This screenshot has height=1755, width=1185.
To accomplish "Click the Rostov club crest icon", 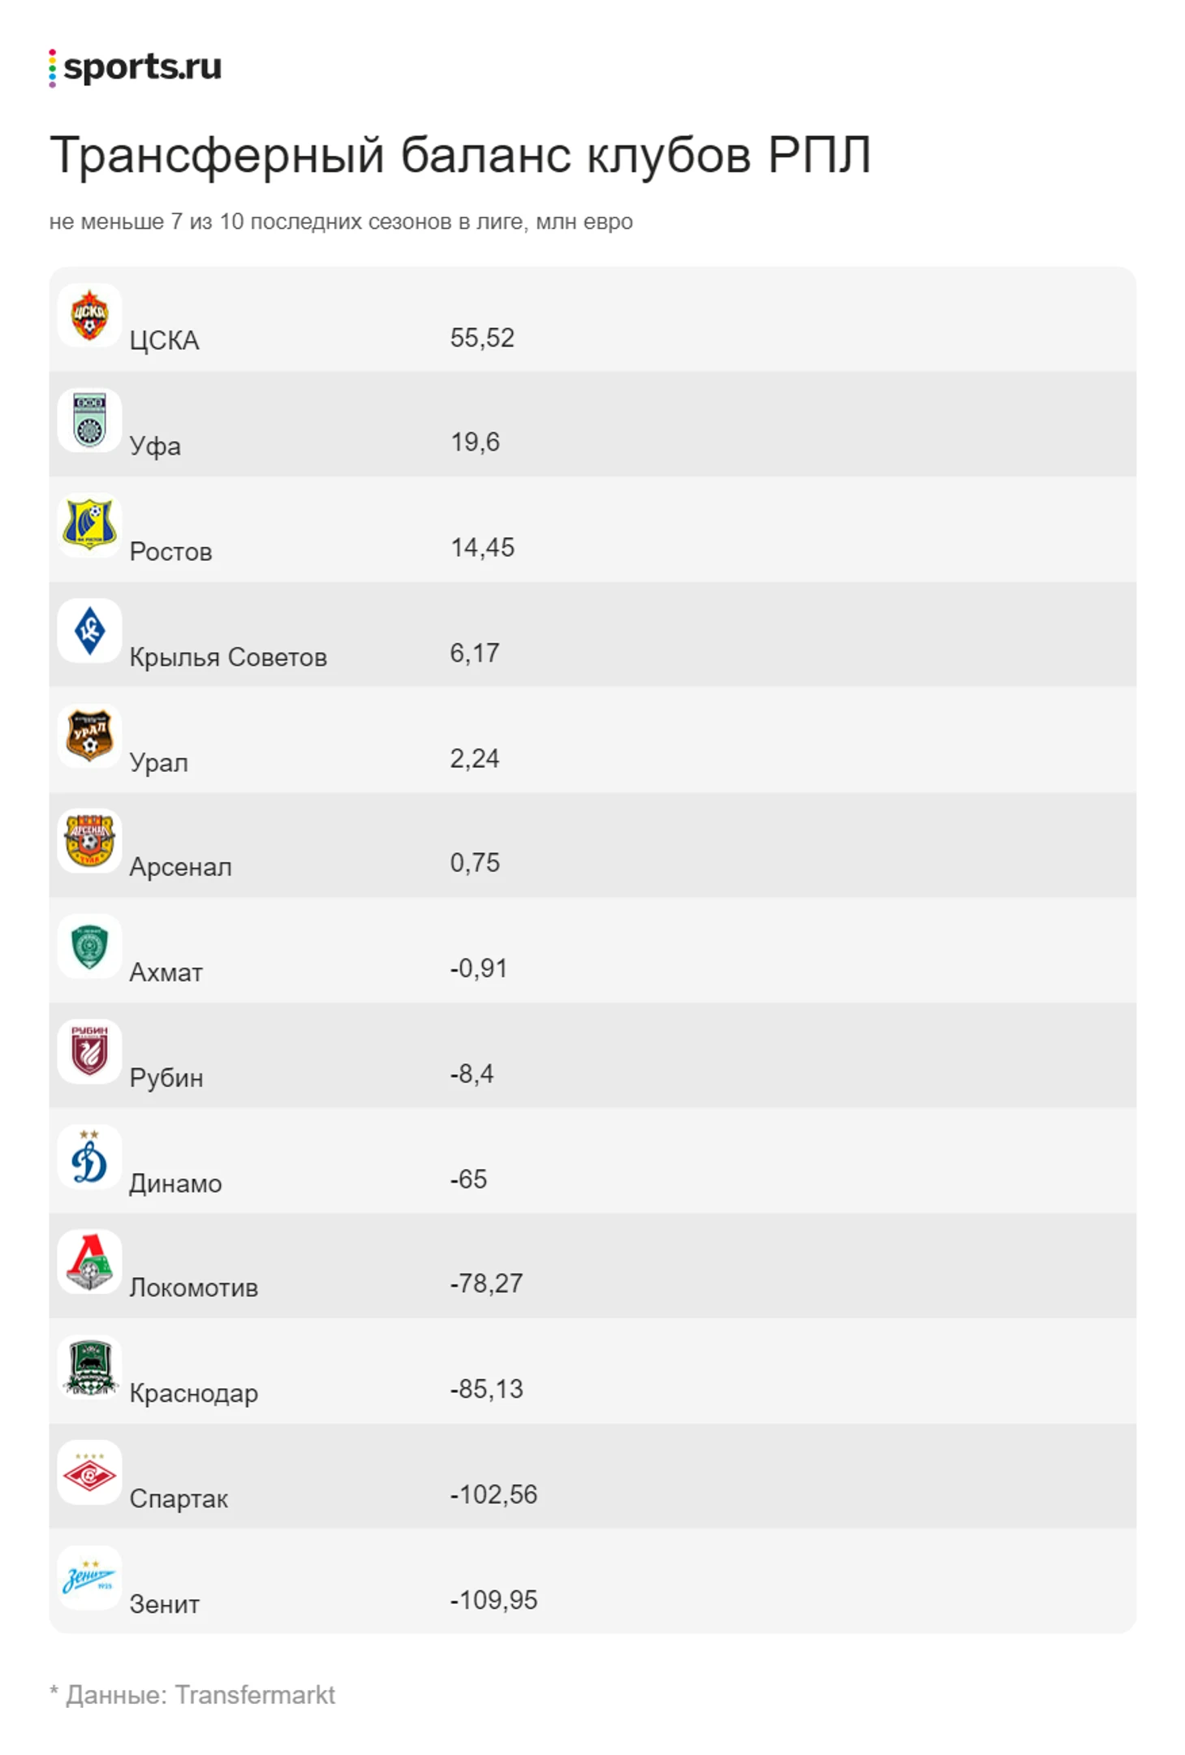I will [89, 525].
